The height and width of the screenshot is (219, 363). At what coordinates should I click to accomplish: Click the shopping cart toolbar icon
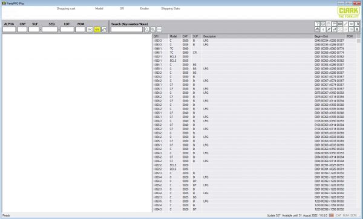pyautogui.click(x=335, y=24)
